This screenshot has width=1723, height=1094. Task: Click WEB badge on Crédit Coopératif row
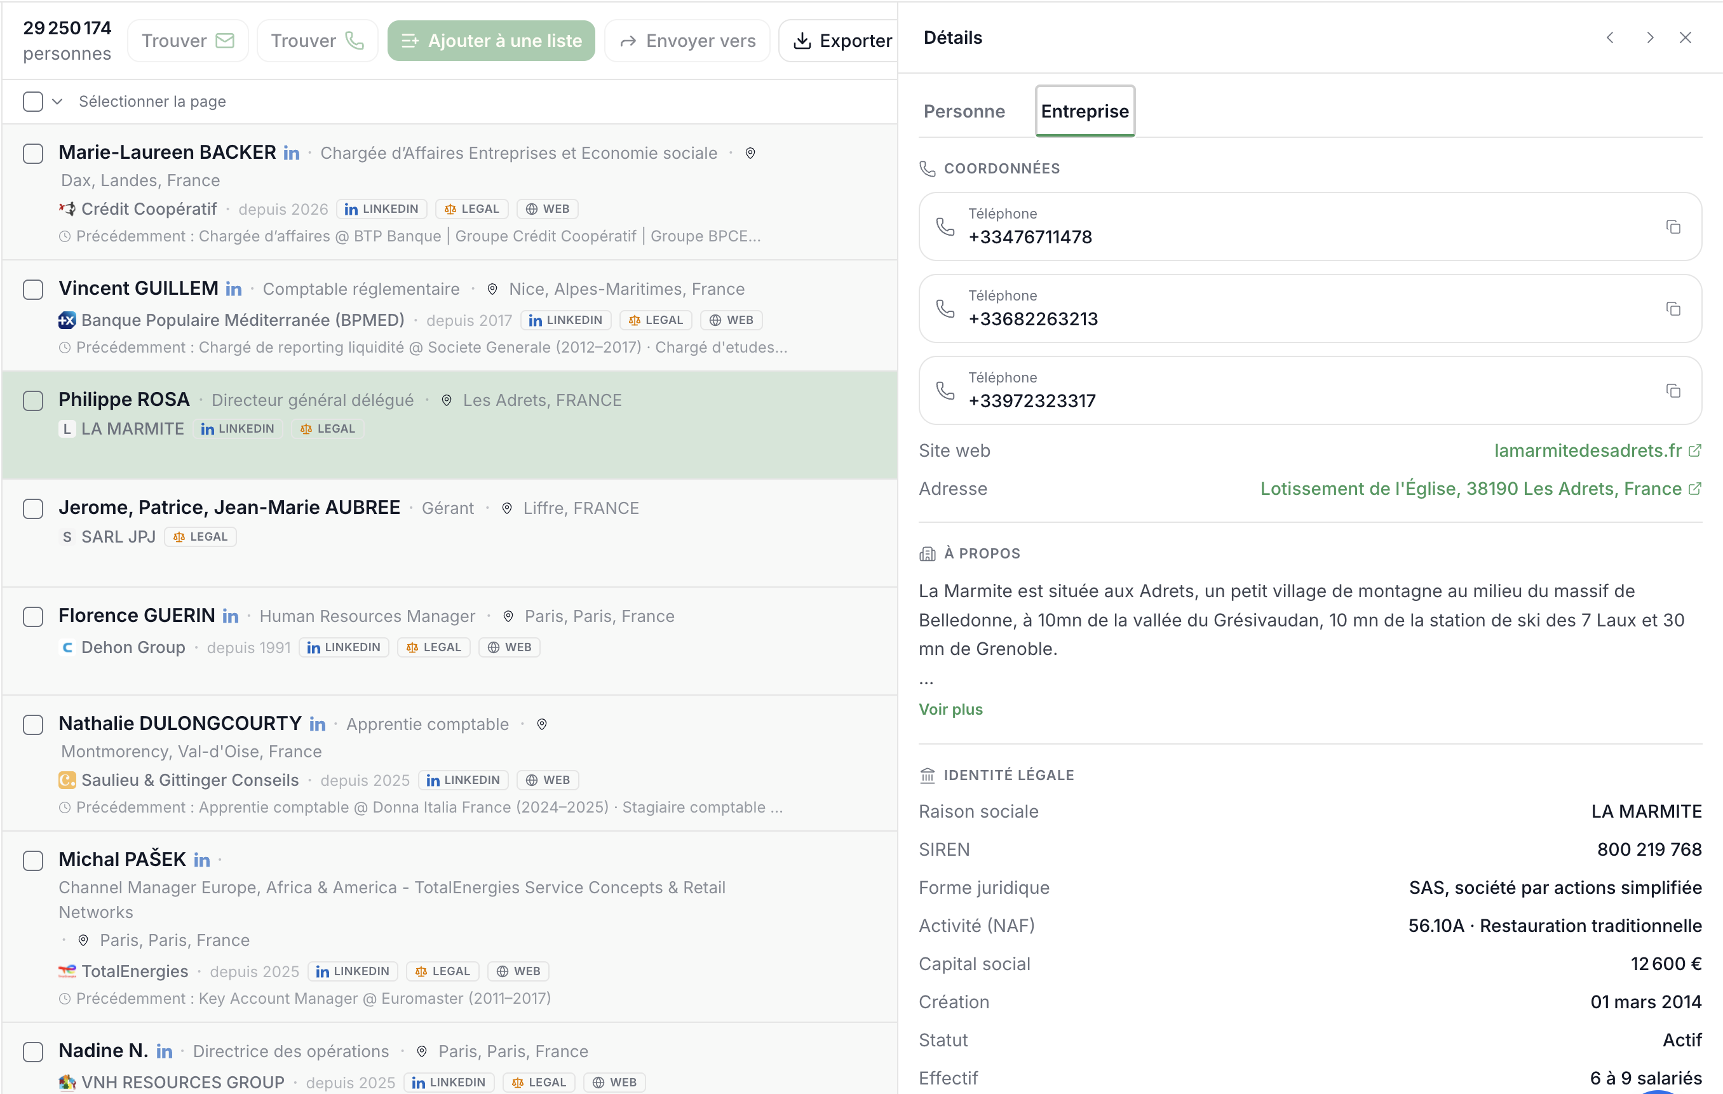pos(548,209)
